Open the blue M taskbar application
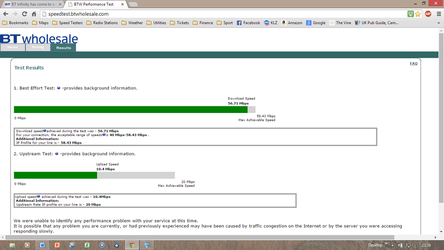This screenshot has height=250, width=444. click(x=102, y=245)
